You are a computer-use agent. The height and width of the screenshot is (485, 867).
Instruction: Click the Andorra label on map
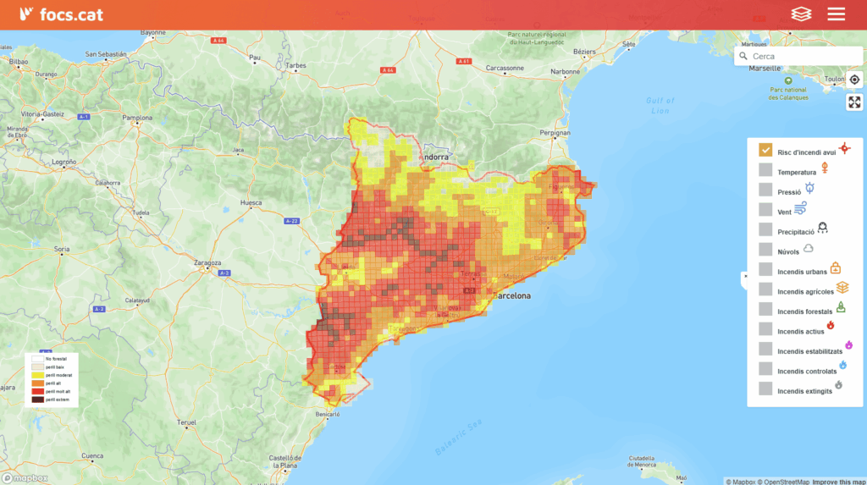tap(437, 157)
